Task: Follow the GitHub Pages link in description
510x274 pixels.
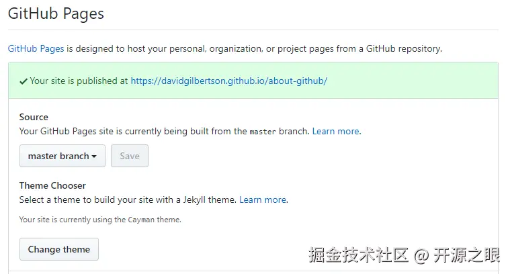Action: pyautogui.click(x=36, y=48)
